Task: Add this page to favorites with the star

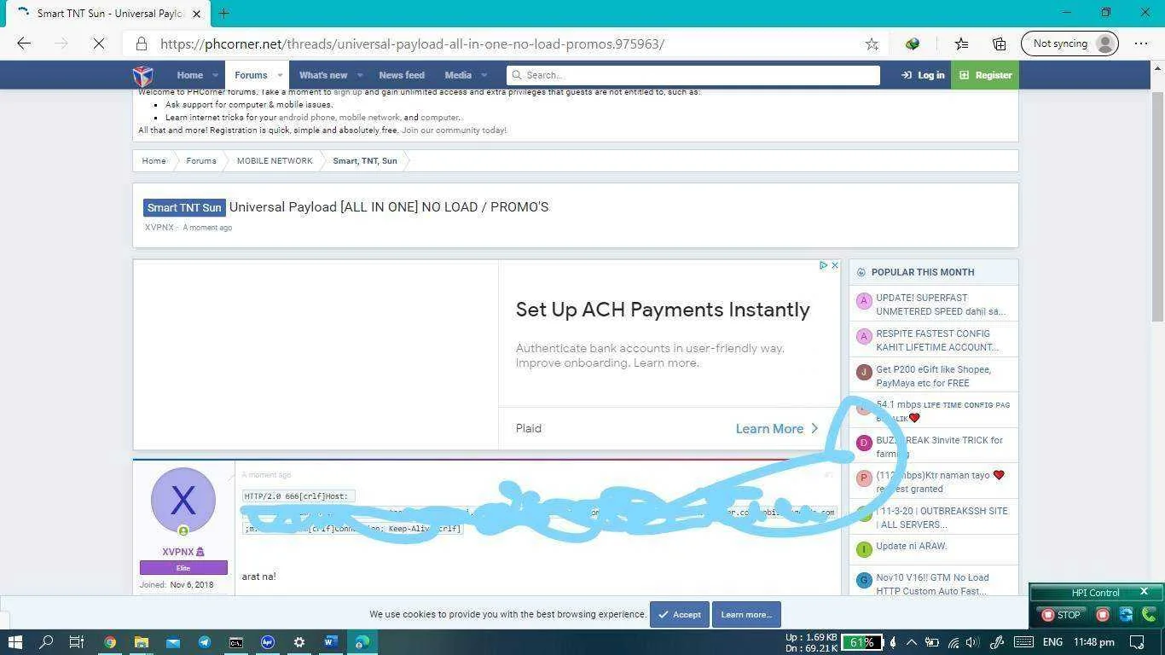Action: point(872,43)
